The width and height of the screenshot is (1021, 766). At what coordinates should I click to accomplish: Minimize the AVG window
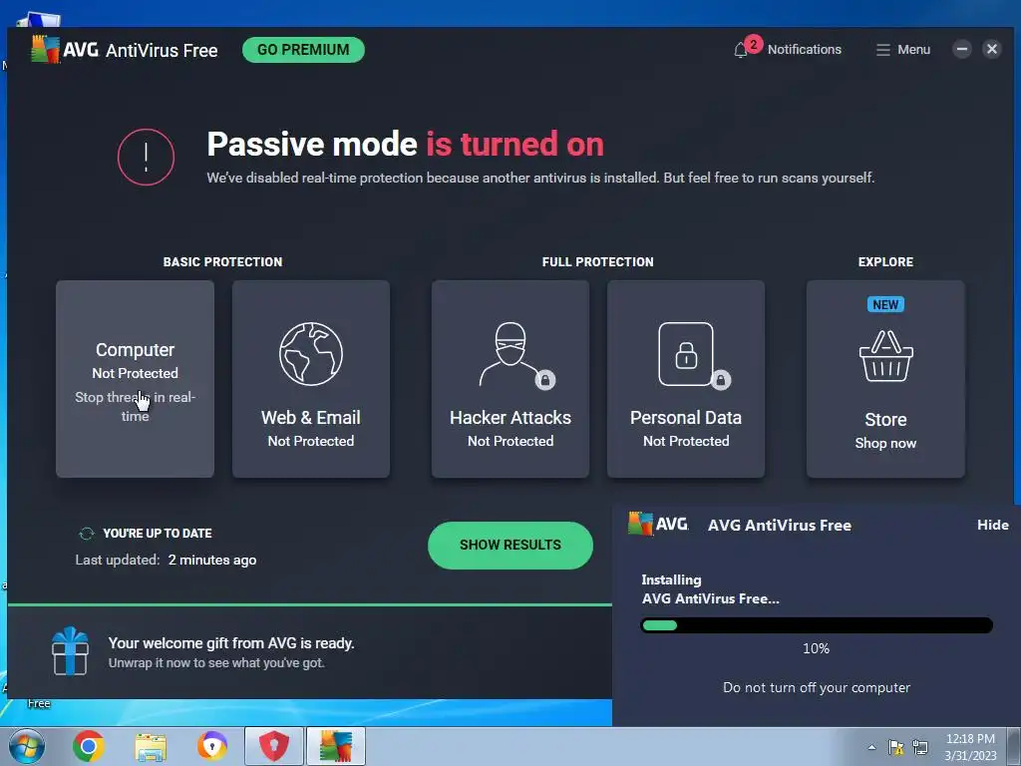(962, 49)
